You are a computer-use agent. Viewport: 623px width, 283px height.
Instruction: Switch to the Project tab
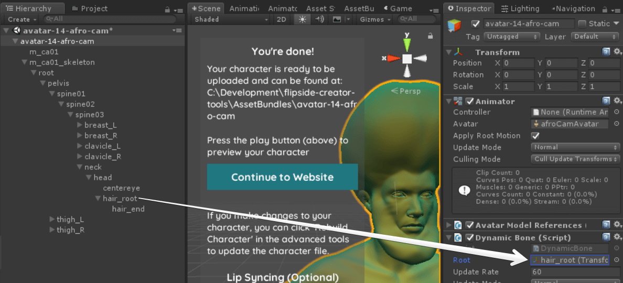(90, 8)
